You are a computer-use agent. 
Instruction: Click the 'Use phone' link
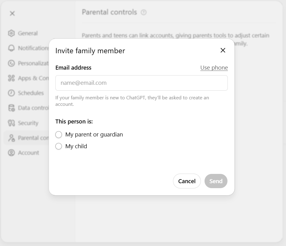click(214, 67)
